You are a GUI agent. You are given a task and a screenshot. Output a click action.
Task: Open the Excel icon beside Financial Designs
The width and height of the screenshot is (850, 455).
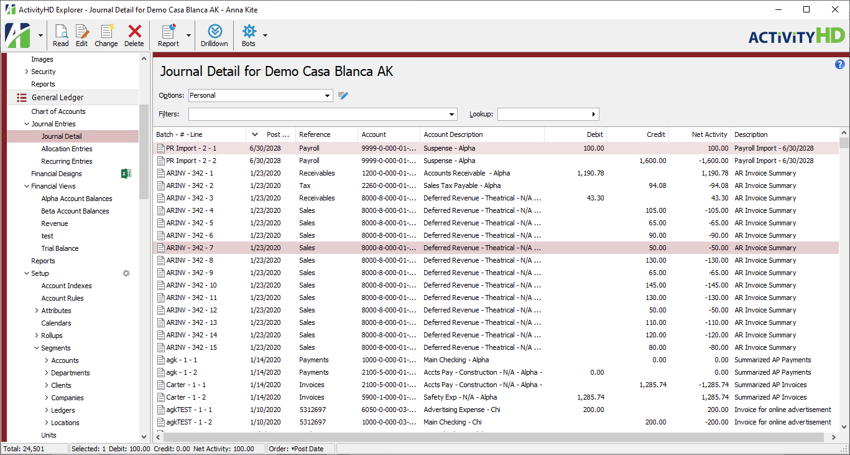point(126,173)
